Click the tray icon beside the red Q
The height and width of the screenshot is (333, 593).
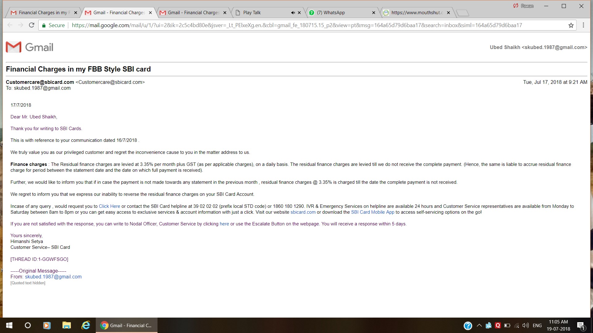488,325
